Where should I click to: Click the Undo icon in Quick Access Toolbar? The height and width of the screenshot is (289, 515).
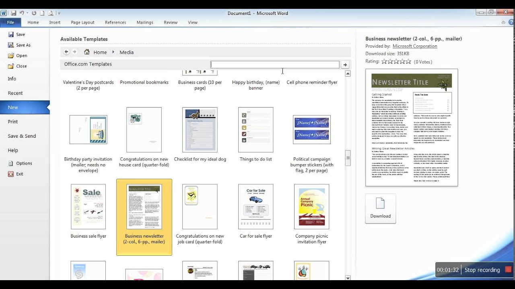22,13
